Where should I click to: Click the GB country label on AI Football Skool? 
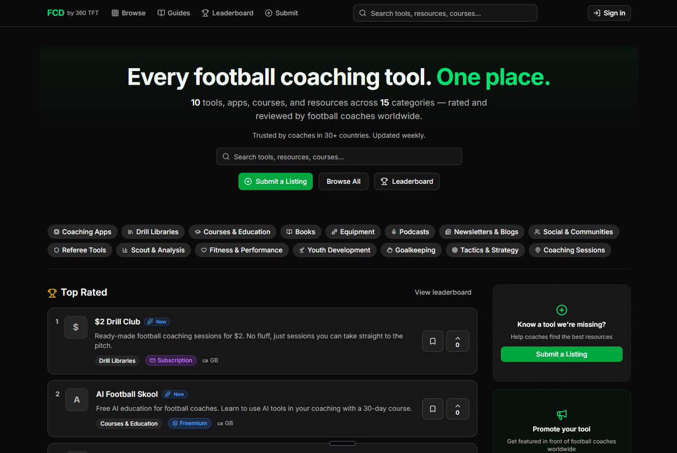click(x=225, y=423)
